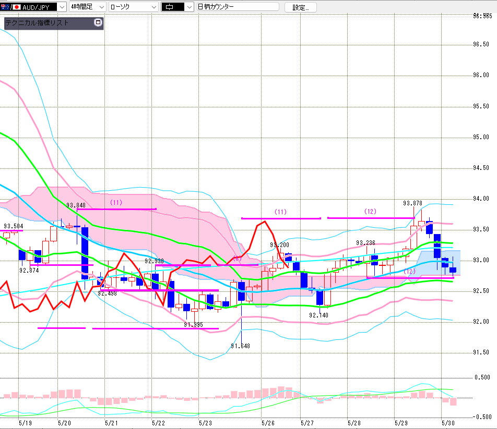
Task: Click the 93.848 high price label
Action: click(x=76, y=205)
